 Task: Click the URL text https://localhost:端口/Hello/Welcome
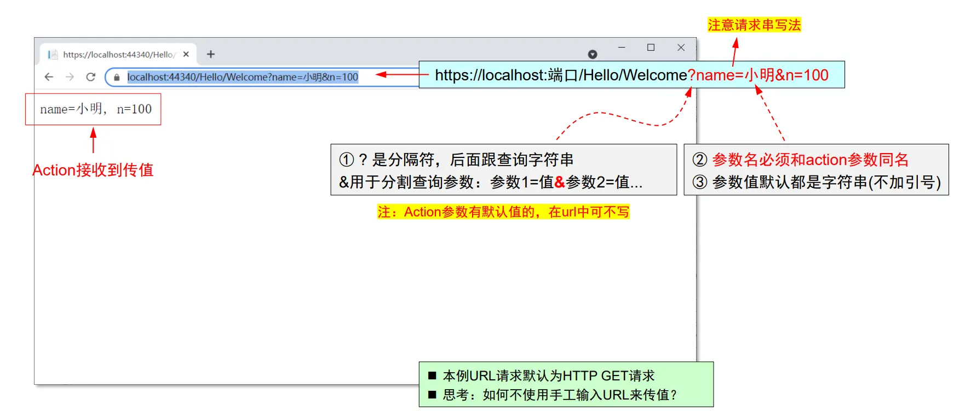pos(561,75)
